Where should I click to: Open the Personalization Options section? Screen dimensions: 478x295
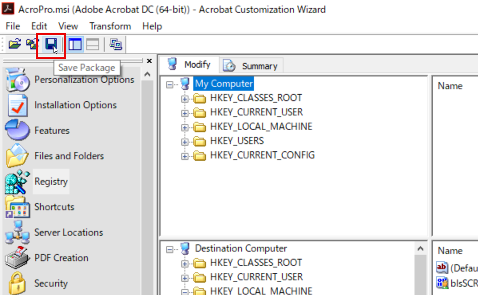coord(84,80)
